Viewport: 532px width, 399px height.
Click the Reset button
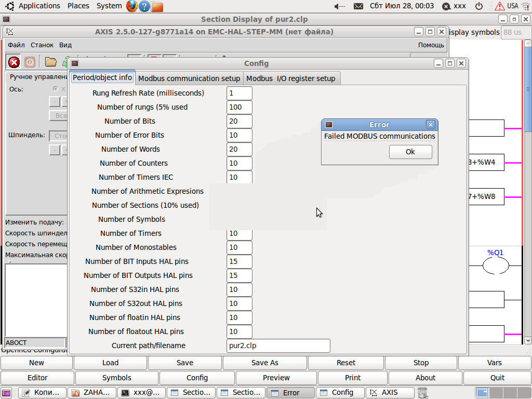click(x=345, y=363)
